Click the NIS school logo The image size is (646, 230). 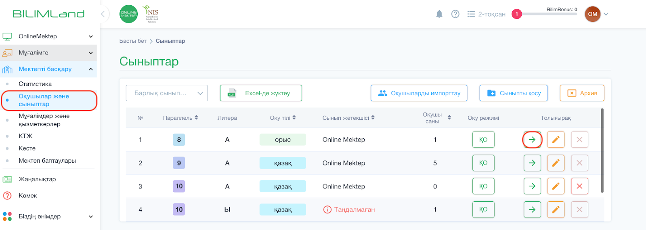151,14
